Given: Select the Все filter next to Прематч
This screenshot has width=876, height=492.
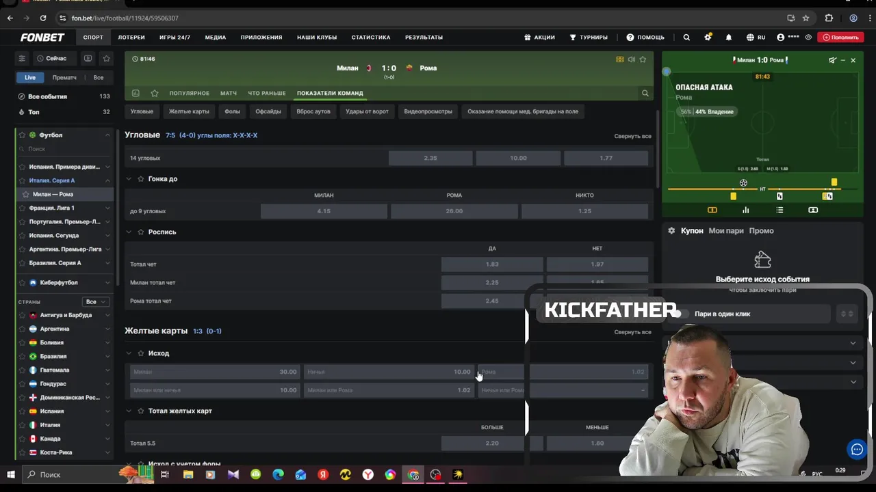Looking at the screenshot, I should click(x=99, y=78).
